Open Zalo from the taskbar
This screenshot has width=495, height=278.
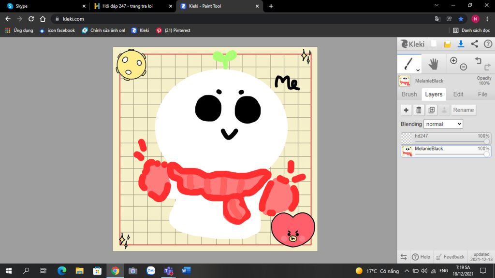[151, 271]
